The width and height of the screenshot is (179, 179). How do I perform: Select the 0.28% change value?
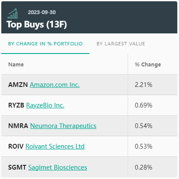(x=143, y=167)
